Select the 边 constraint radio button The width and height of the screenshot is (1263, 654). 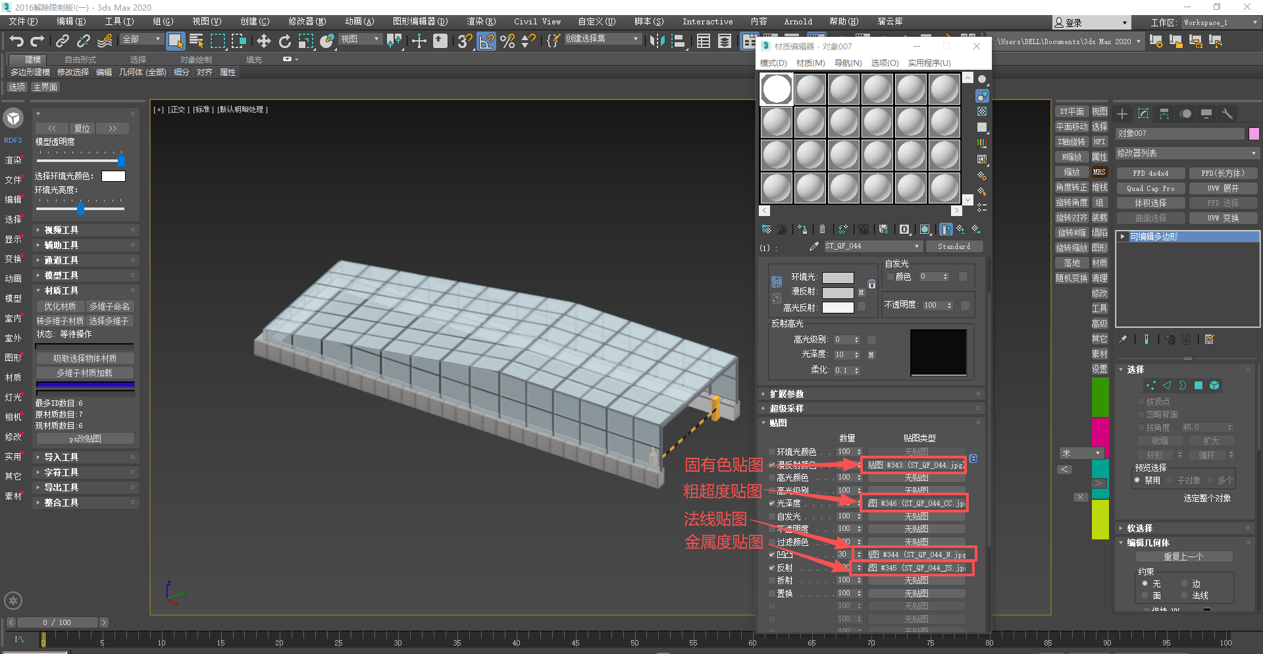click(1184, 584)
